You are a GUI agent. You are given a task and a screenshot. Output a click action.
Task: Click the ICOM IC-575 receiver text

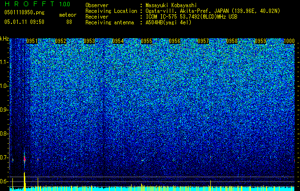pos(191,17)
